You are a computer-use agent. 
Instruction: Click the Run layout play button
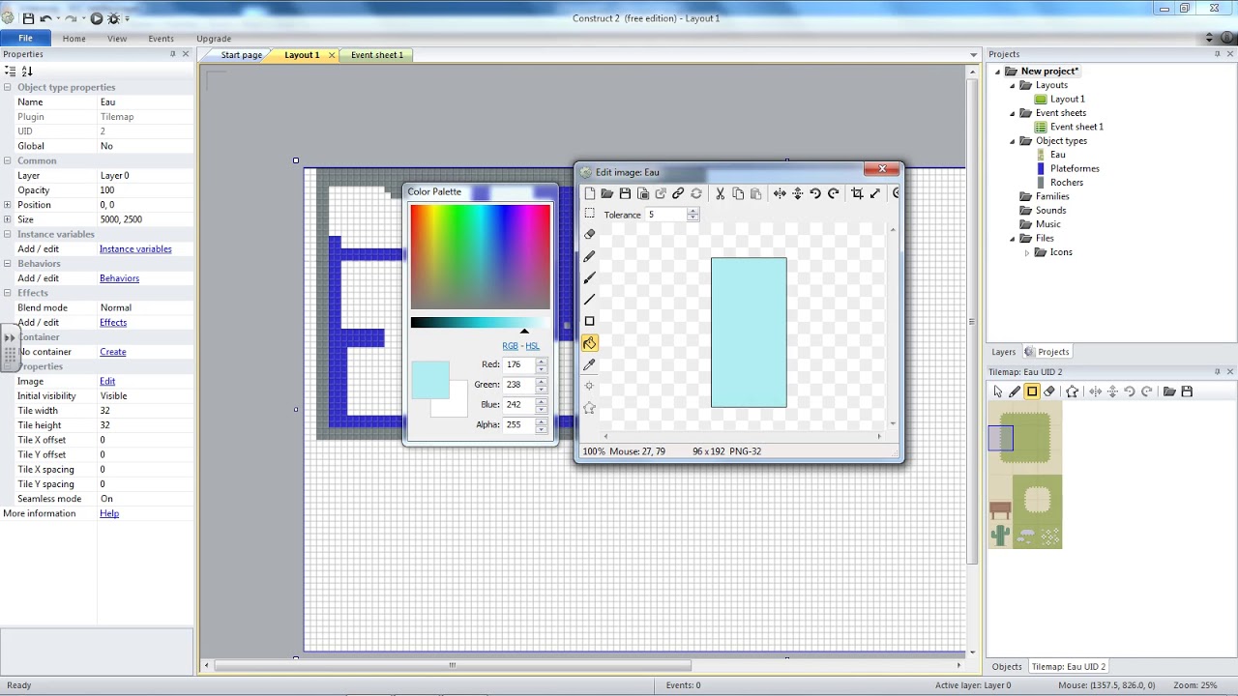point(97,18)
